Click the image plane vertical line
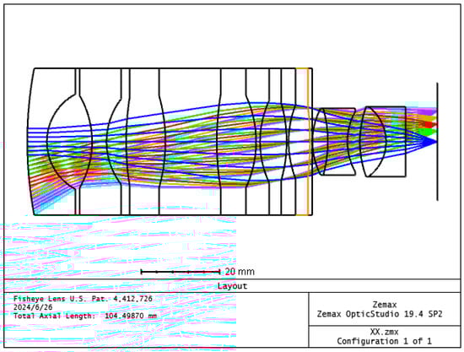Viewport: 464px width, 352px height. (x=437, y=142)
